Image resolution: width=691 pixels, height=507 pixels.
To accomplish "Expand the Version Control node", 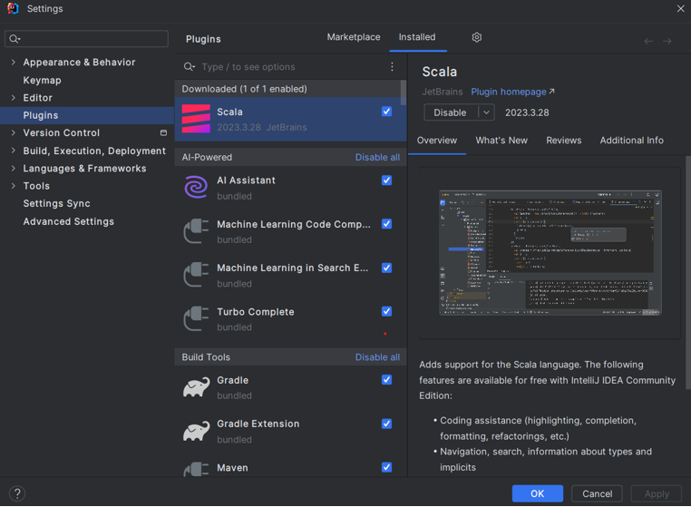I will point(14,132).
